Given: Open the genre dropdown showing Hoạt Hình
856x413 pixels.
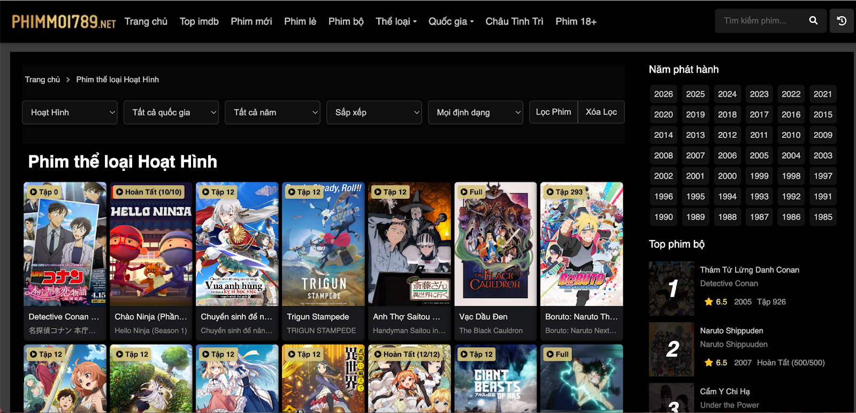Looking at the screenshot, I should tap(70, 112).
